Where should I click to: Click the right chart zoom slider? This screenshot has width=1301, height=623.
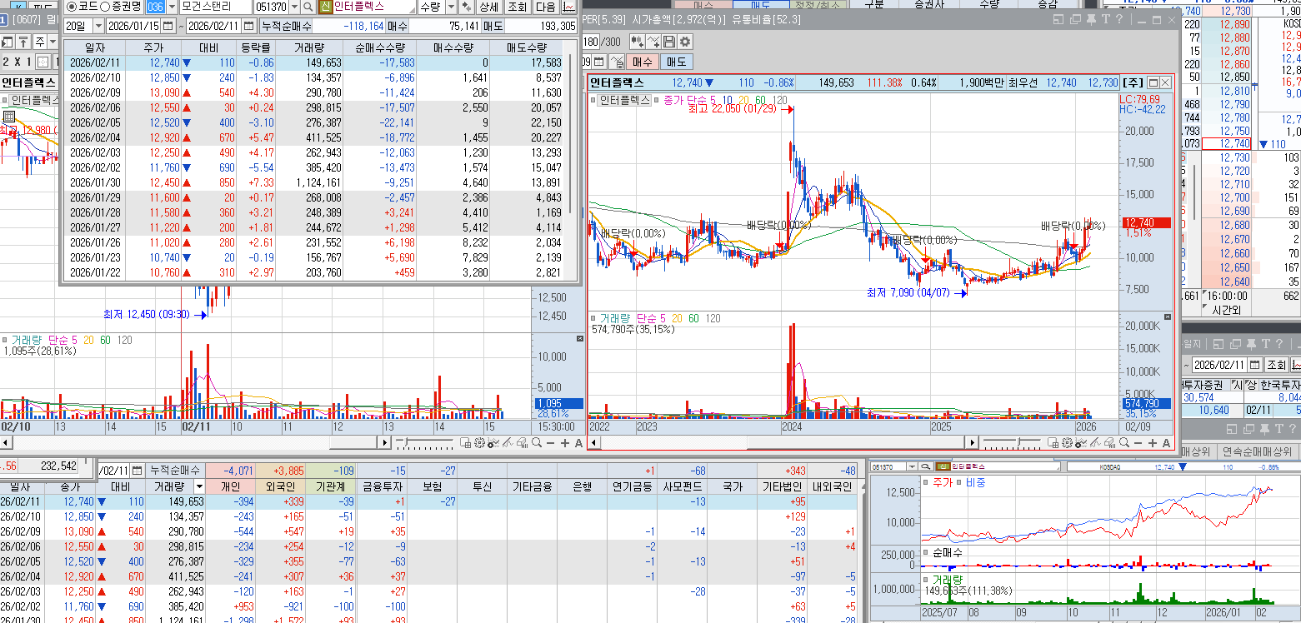coord(1013,442)
